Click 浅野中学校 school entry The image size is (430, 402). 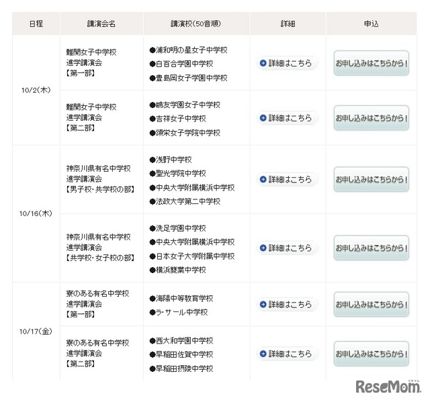171,160
